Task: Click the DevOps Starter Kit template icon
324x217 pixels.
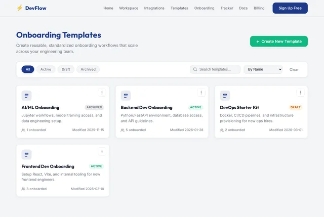Action: click(x=225, y=96)
